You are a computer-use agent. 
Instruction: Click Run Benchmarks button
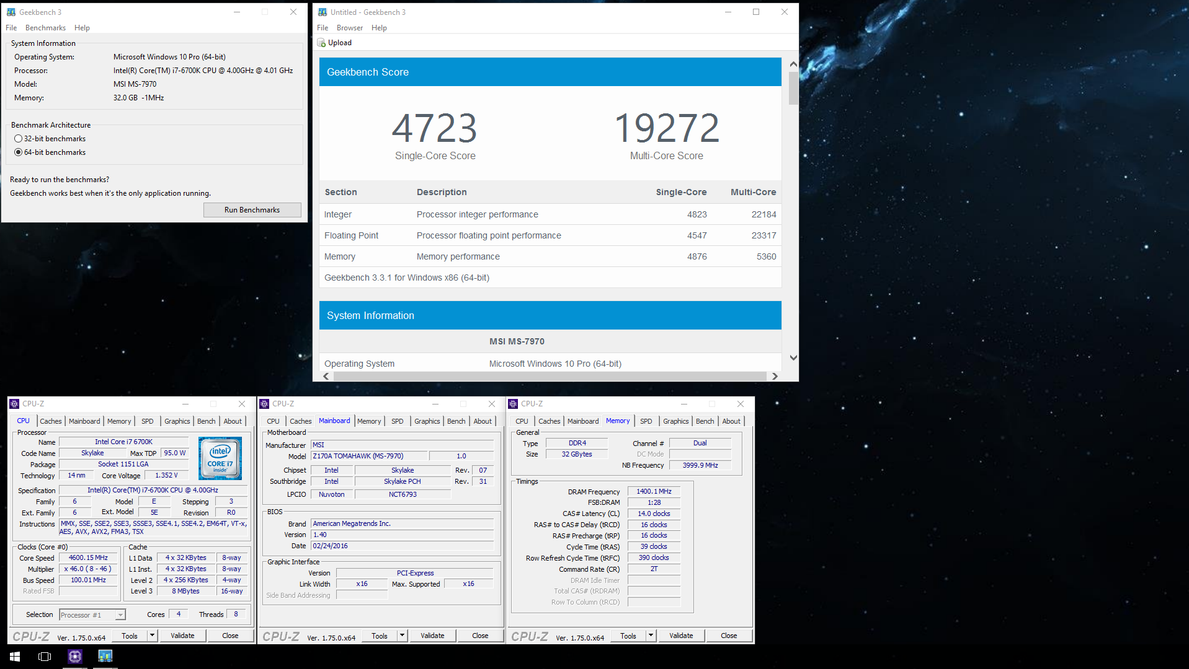(x=252, y=210)
